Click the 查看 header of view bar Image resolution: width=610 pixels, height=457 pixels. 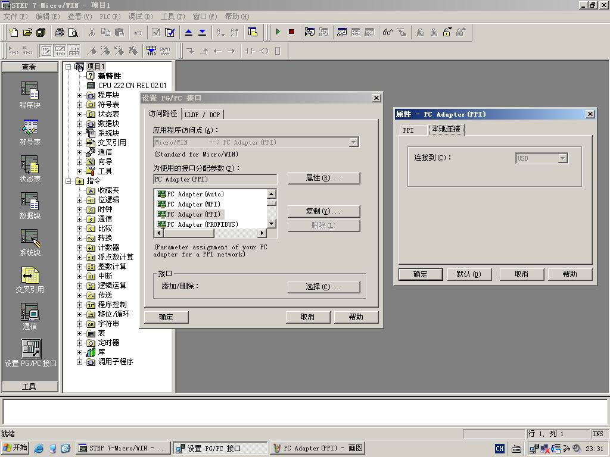tap(30, 67)
